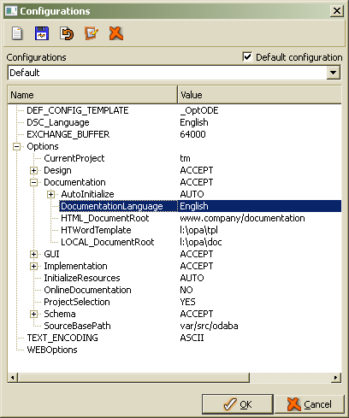
Task: Expand the Schema tree node
Action: (33, 314)
